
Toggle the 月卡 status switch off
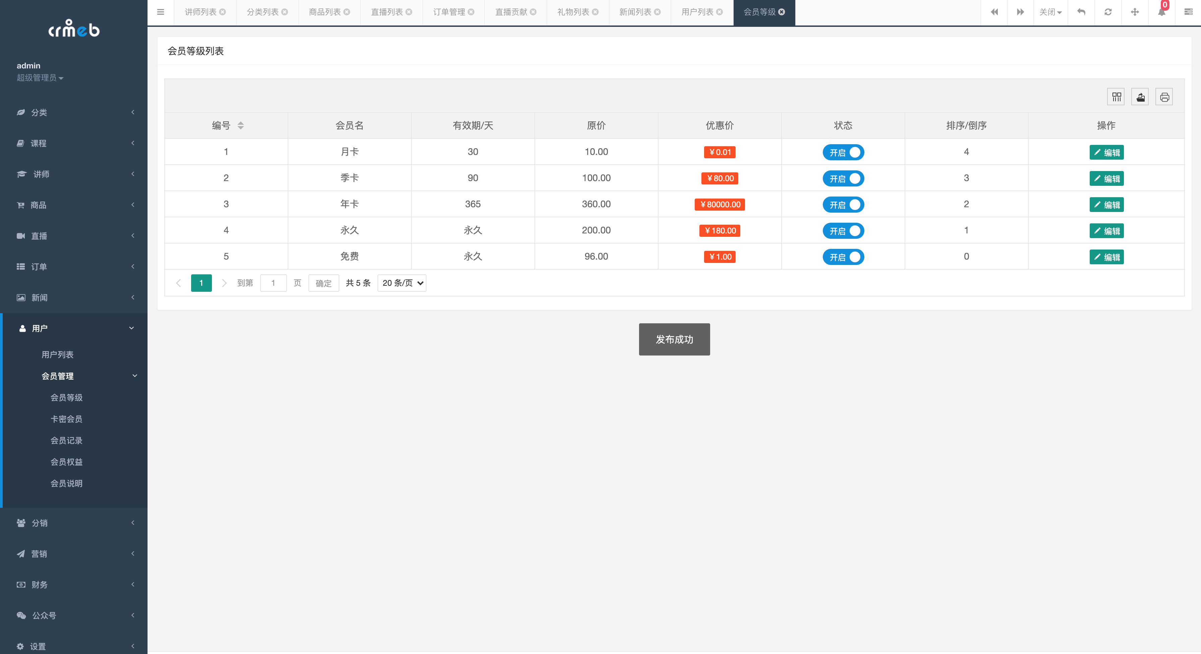point(843,153)
